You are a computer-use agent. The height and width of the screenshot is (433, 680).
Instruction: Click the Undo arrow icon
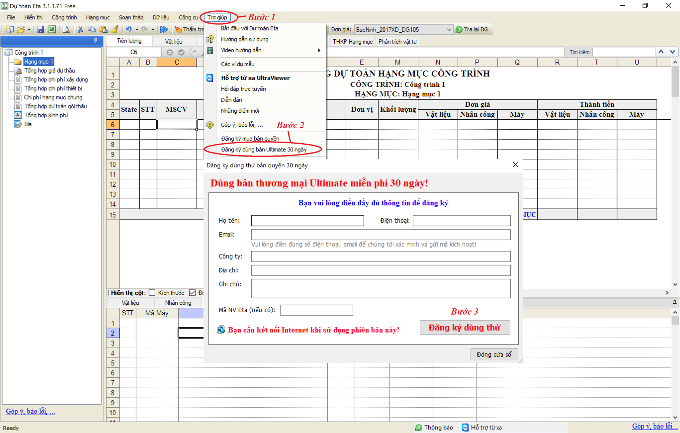pyautogui.click(x=128, y=30)
